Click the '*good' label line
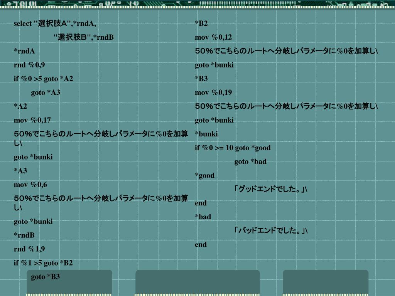Viewport: 395px width, 296px height. [204, 175]
